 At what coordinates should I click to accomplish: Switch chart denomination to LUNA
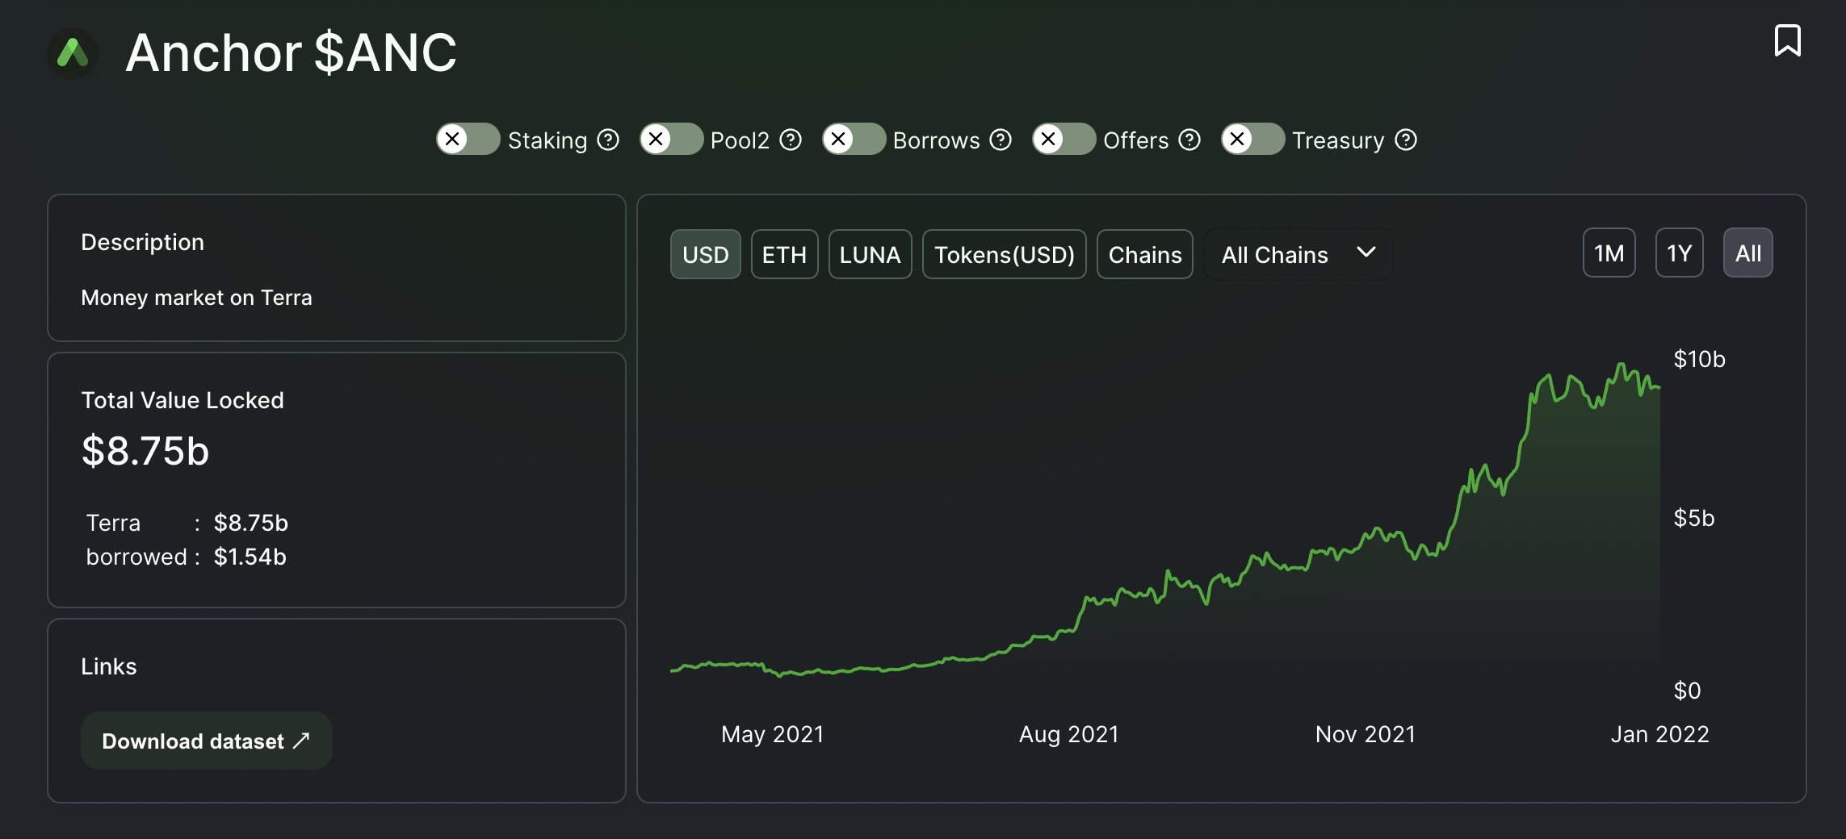click(871, 254)
